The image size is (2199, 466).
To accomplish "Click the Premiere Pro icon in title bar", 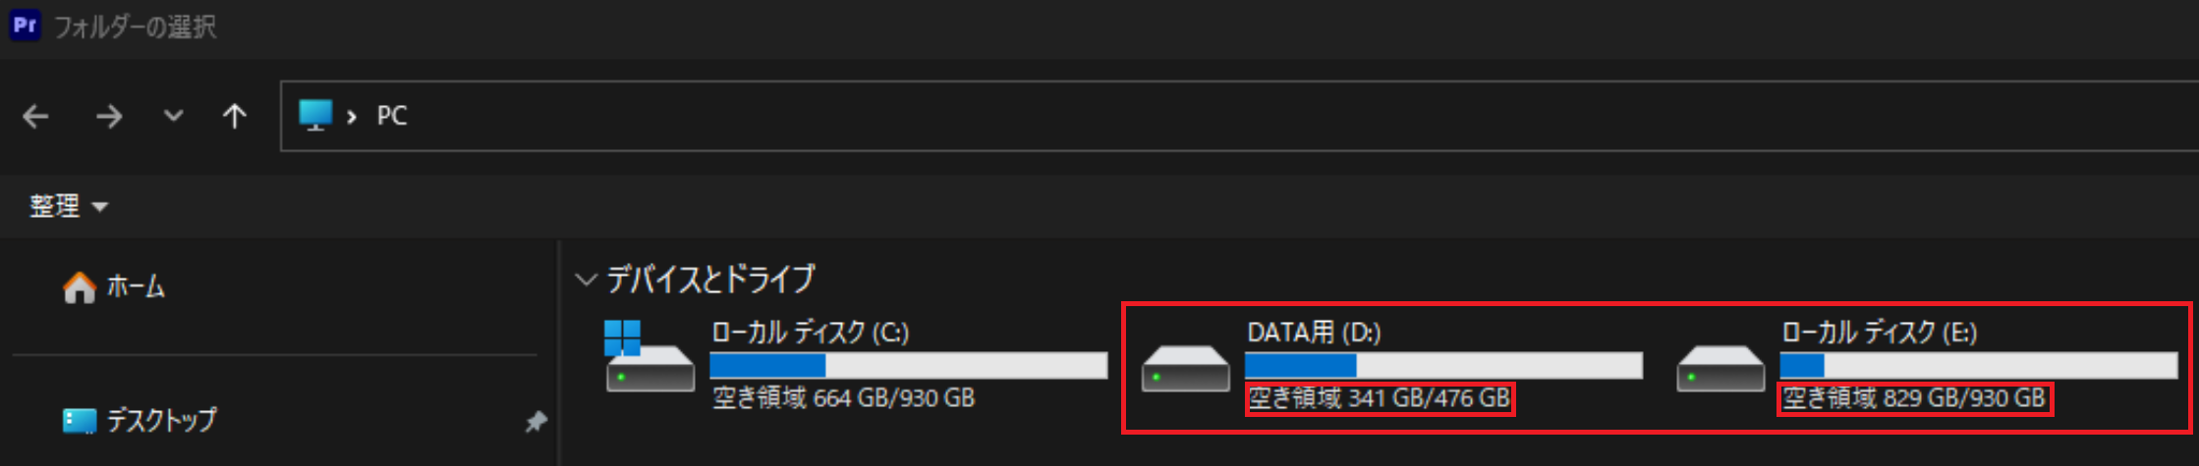I will tap(25, 25).
